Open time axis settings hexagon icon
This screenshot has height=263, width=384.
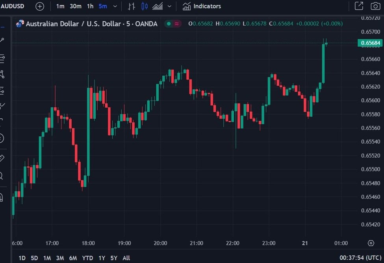371,243
